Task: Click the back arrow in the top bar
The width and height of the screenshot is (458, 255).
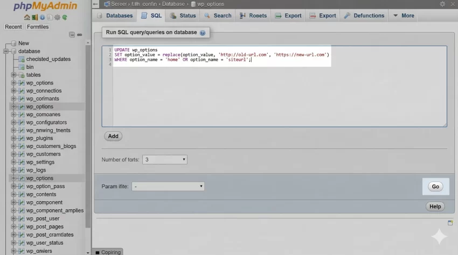Action: click(95, 4)
